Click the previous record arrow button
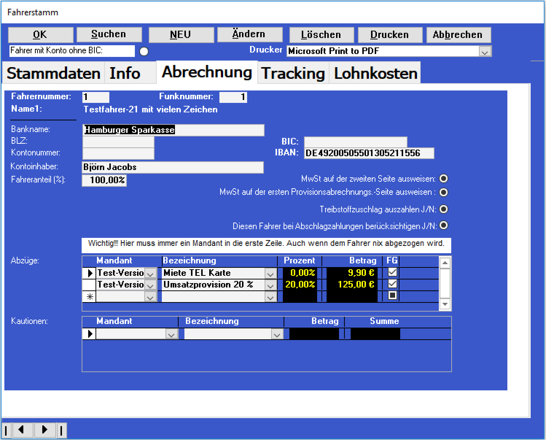The image size is (546, 440). click(x=23, y=430)
